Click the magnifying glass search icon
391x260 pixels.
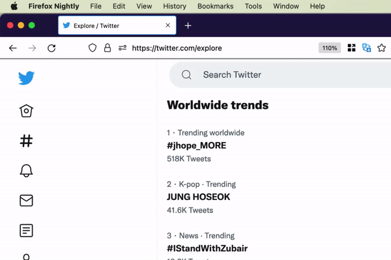[x=186, y=74]
